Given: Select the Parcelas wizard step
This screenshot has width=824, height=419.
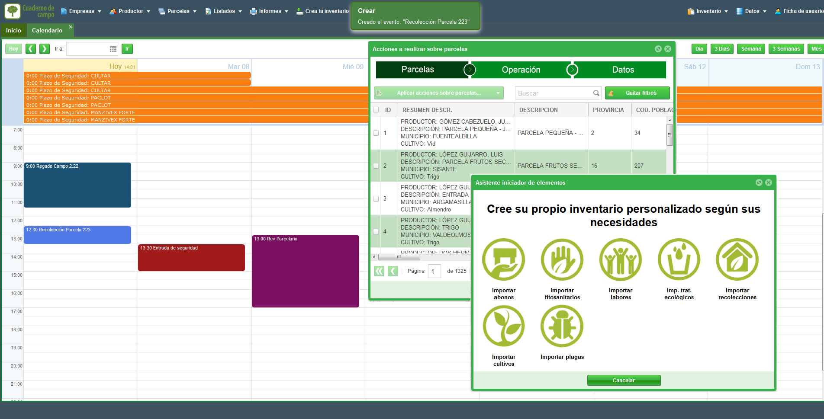Looking at the screenshot, I should tap(418, 70).
